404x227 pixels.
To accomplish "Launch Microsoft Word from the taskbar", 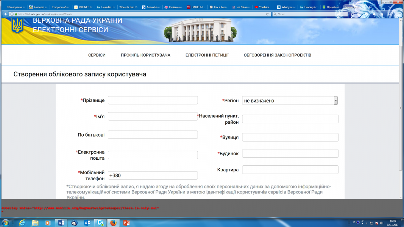I will [x=61, y=222].
